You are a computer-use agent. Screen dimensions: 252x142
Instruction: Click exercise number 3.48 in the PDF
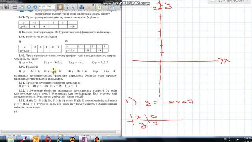(x=22, y=37)
